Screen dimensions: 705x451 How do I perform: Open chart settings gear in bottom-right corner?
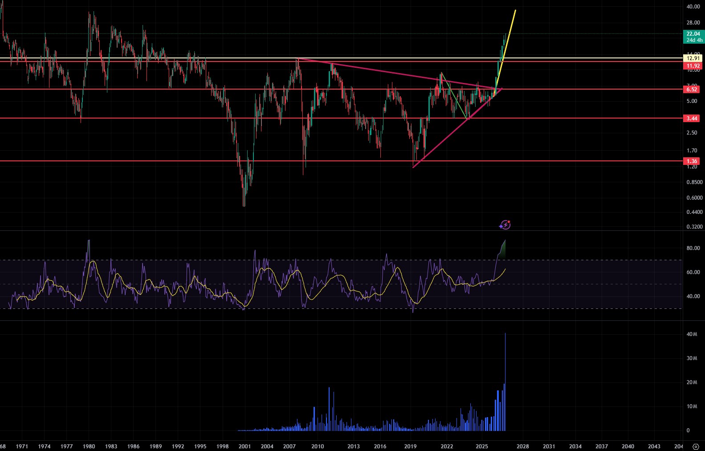tap(696, 446)
